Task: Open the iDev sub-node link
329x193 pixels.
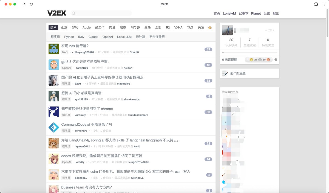Action: [81, 37]
